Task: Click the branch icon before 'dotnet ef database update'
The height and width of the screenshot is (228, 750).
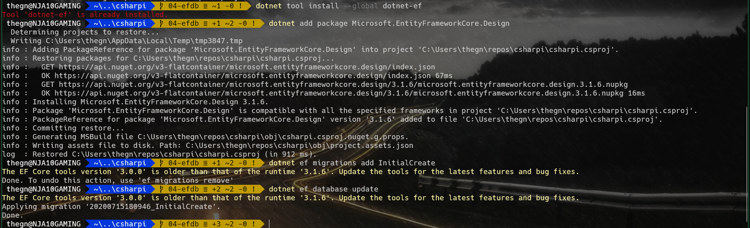Action: (x=161, y=189)
